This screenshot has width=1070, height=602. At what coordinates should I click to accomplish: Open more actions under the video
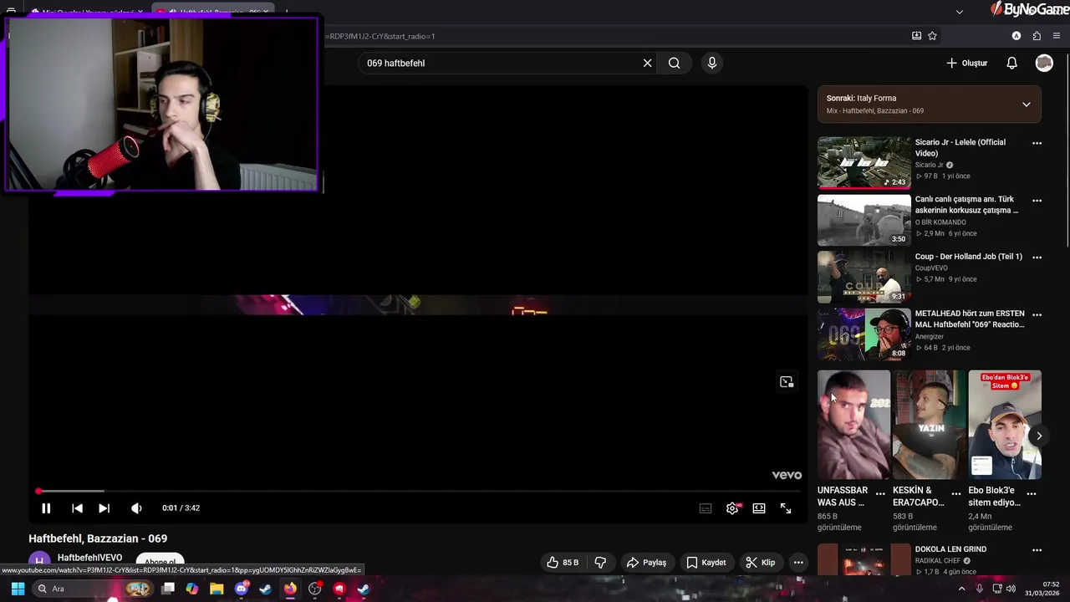[x=798, y=563]
